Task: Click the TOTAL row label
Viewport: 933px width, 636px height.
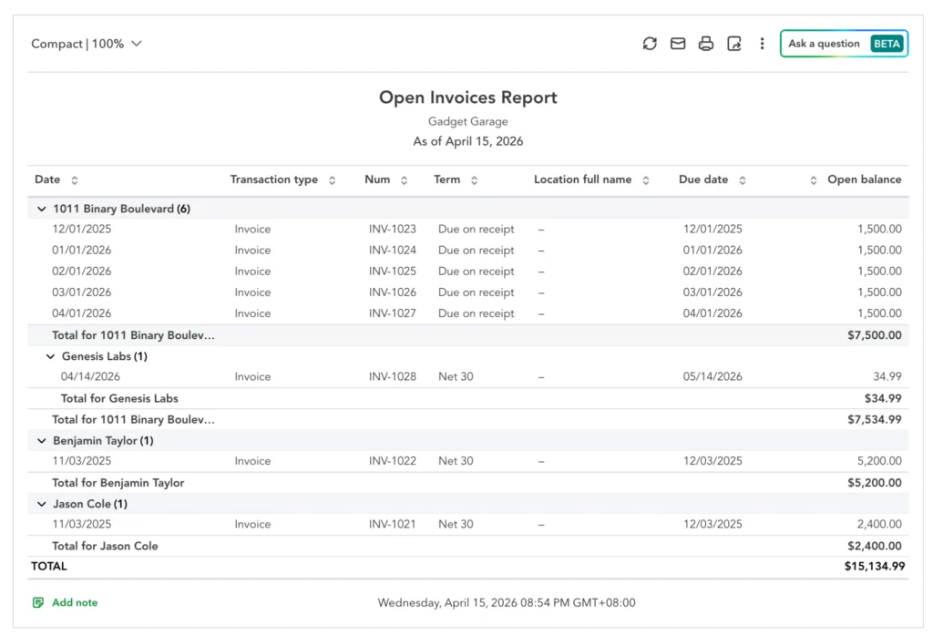Action: (x=49, y=567)
